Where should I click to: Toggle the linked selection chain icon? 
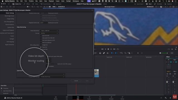[x=104, y=53]
